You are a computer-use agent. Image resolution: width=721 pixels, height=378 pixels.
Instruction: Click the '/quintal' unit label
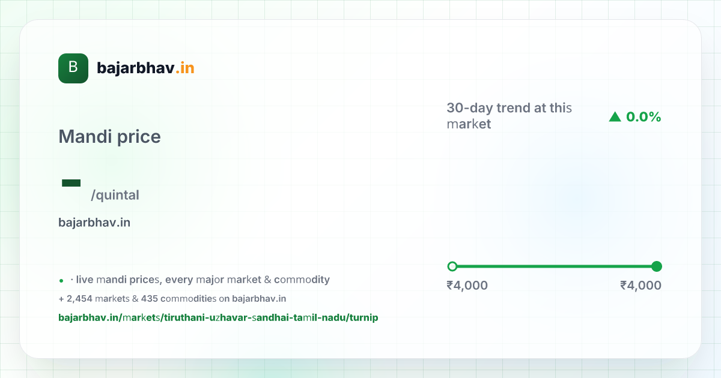click(x=115, y=195)
